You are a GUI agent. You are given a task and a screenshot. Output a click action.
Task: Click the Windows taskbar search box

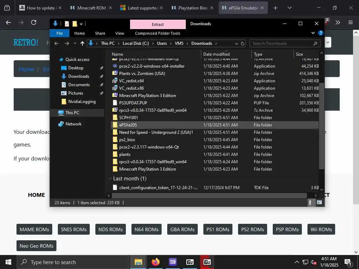73,262
